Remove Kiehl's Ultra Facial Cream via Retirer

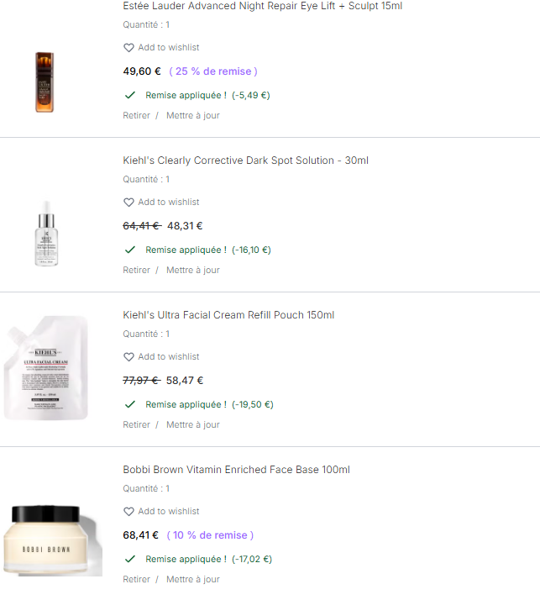click(x=136, y=425)
